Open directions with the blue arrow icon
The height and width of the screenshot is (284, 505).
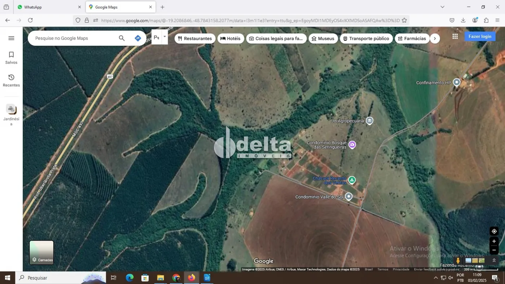click(x=138, y=38)
